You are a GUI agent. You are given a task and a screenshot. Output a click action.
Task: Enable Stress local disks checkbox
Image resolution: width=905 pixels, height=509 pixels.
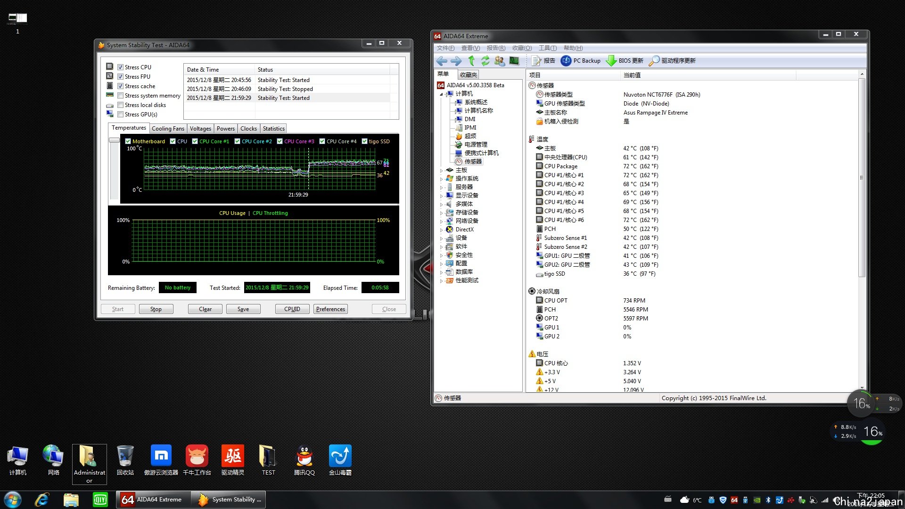[121, 105]
